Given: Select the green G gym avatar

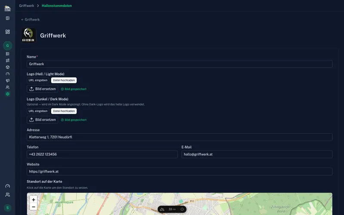Looking at the screenshot, I should tap(7, 46).
